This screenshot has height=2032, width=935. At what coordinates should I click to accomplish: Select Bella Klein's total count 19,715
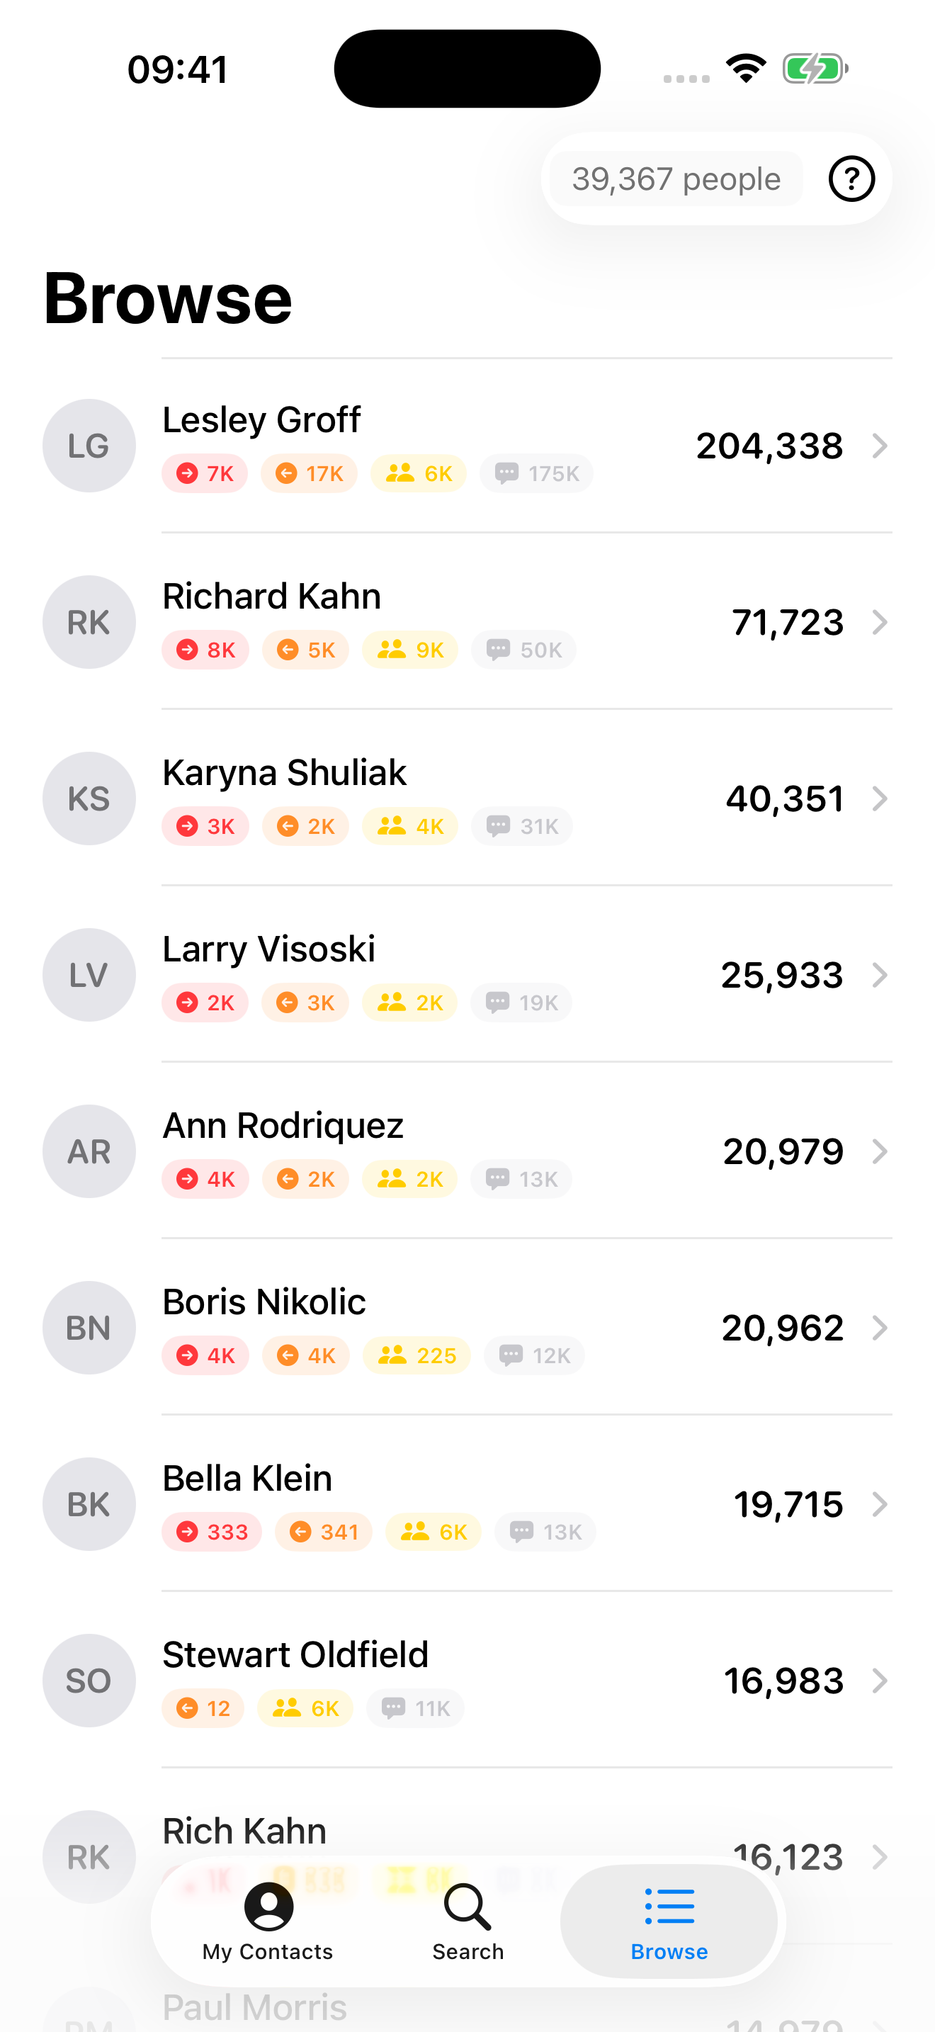(788, 1505)
